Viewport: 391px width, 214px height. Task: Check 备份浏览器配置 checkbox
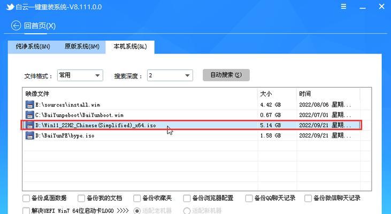[187, 198]
